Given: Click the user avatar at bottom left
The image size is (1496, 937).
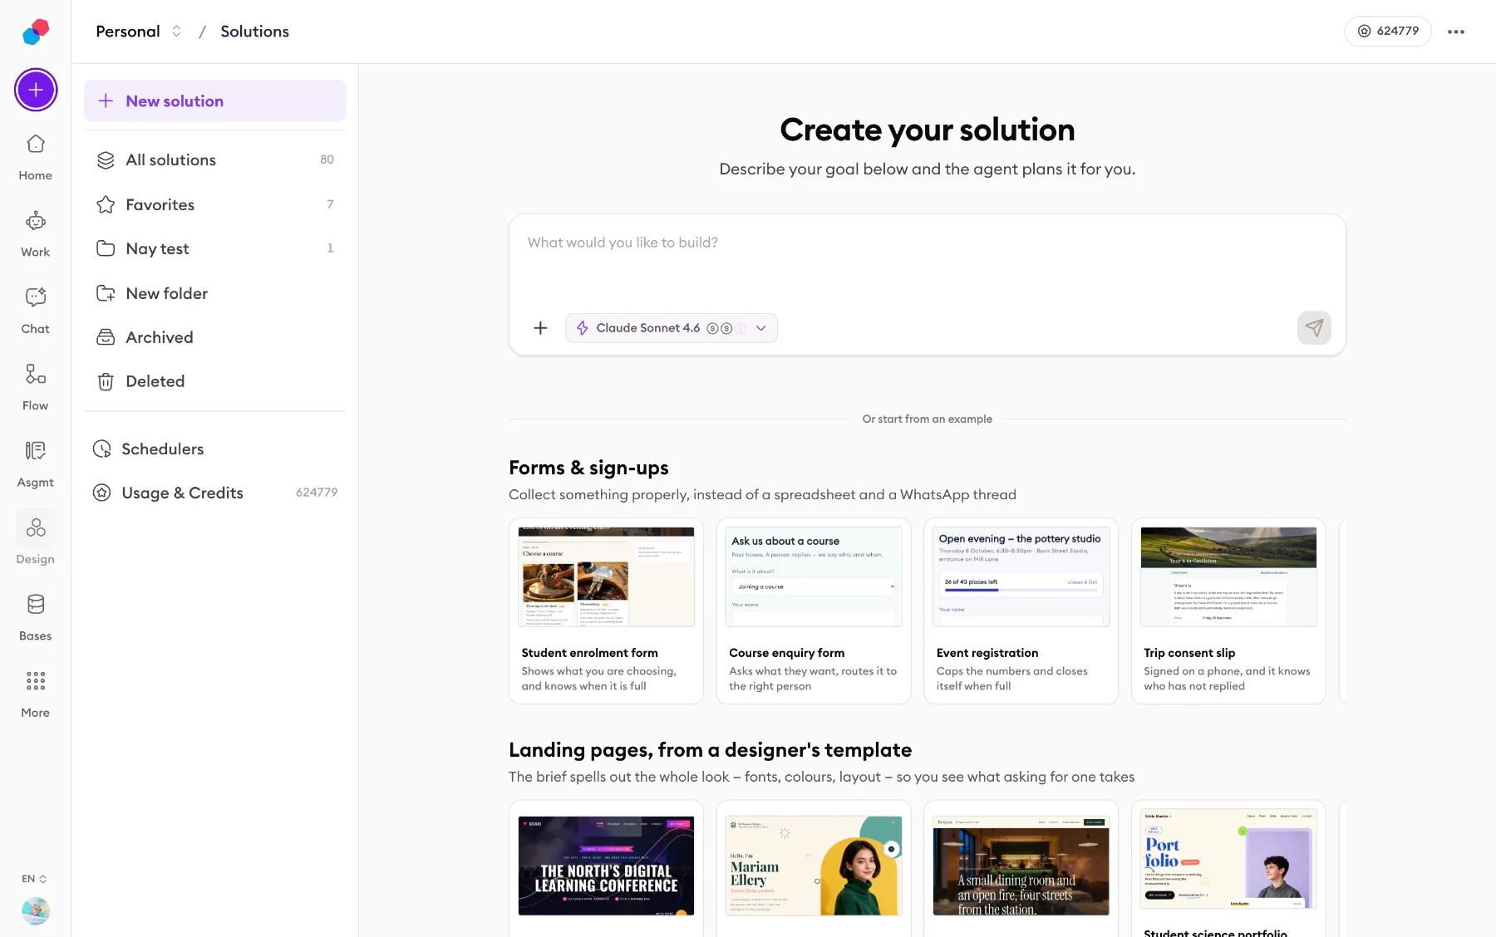Looking at the screenshot, I should click(36, 911).
